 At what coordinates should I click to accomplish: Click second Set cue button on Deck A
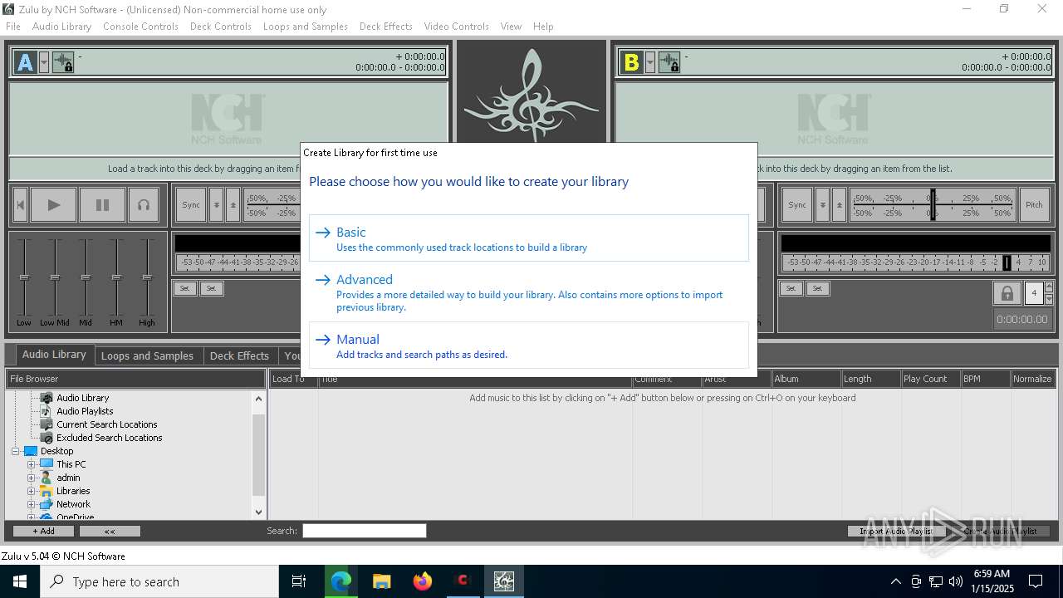pos(211,288)
